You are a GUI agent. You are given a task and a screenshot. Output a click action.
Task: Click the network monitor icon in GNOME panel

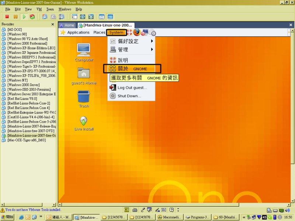tap(145, 32)
